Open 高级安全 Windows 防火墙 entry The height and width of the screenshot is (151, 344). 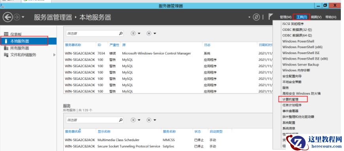click(301, 94)
